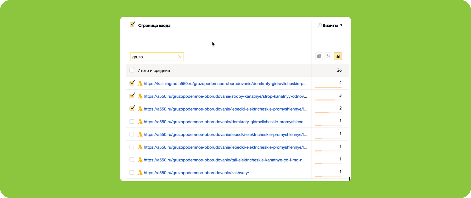471x198 pixels.
Task: Click the Визиты column header
Action: pos(330,25)
